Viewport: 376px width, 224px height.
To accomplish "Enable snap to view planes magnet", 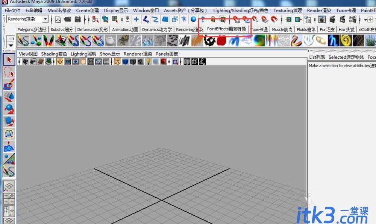I will pos(264,20).
